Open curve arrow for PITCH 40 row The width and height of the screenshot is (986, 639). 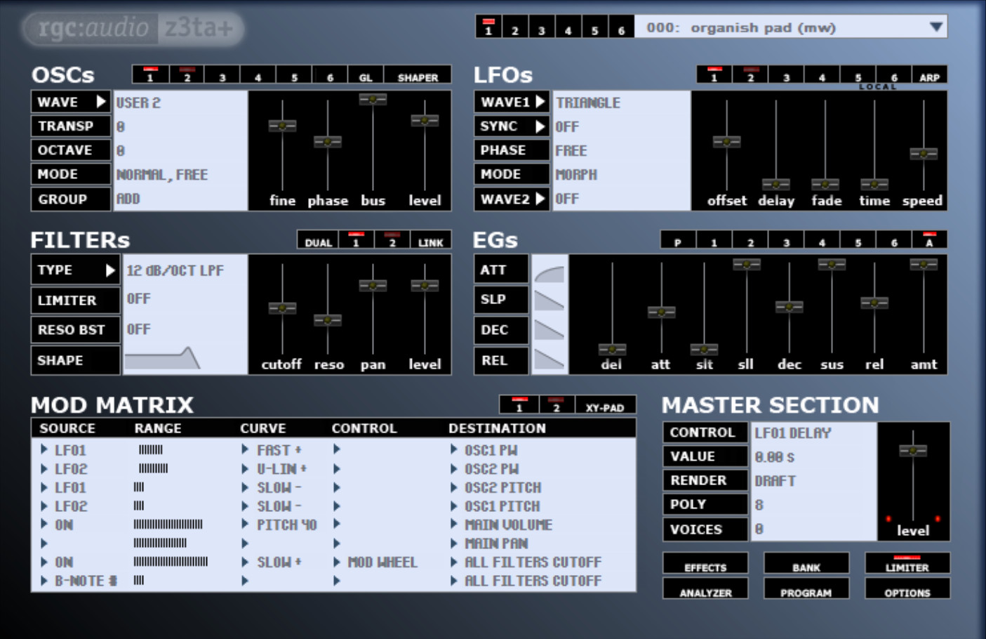[x=245, y=524]
